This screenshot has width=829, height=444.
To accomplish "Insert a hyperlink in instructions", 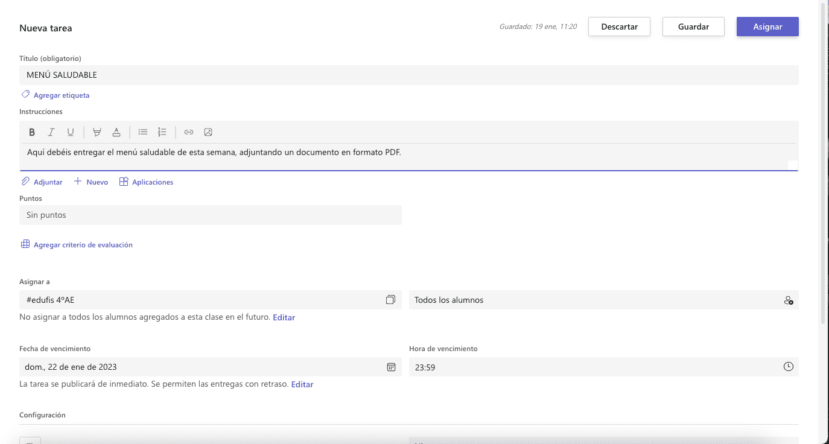I will 189,132.
